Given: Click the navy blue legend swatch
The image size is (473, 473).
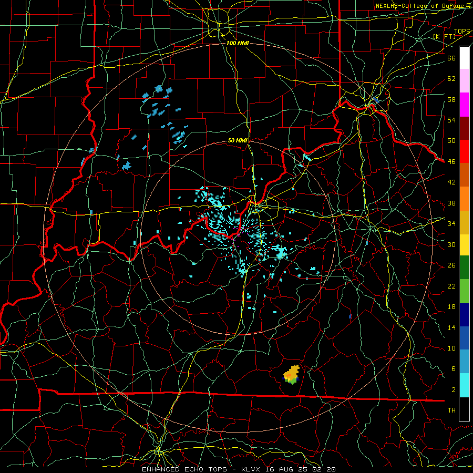Looking at the screenshot, I should pos(464,315).
